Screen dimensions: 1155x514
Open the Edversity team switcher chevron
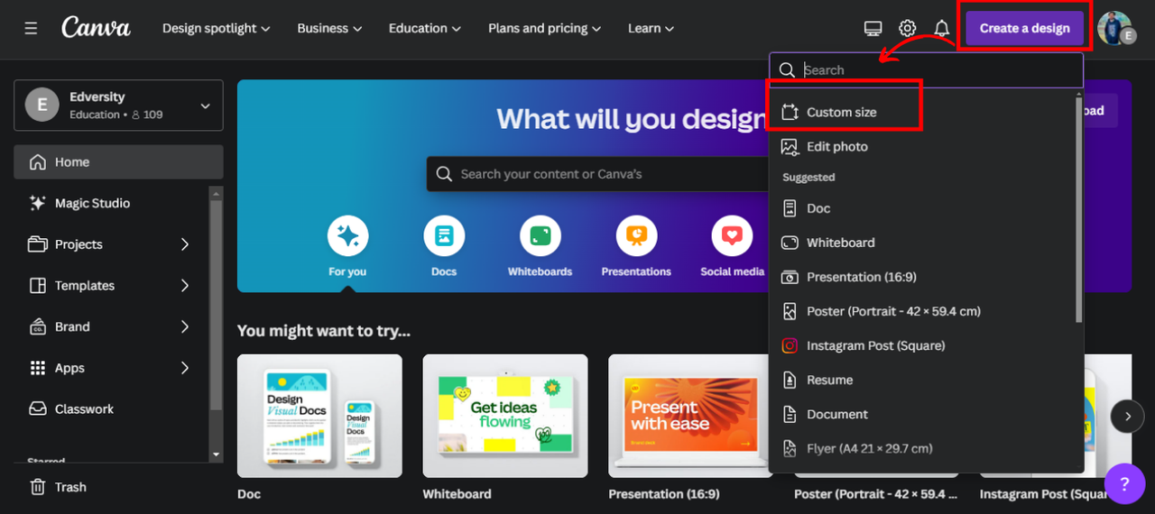[205, 106]
